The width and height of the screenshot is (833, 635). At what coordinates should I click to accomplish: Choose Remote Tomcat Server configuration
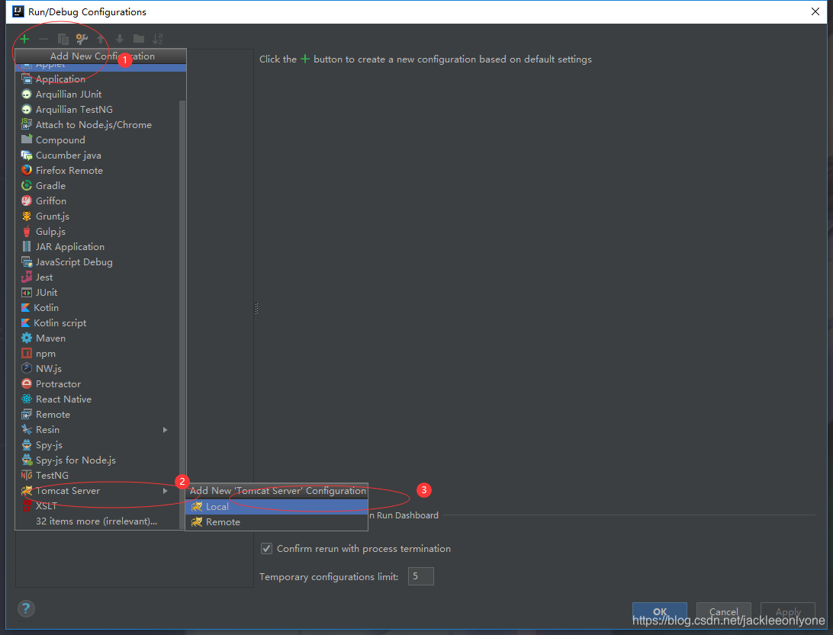pos(276,522)
